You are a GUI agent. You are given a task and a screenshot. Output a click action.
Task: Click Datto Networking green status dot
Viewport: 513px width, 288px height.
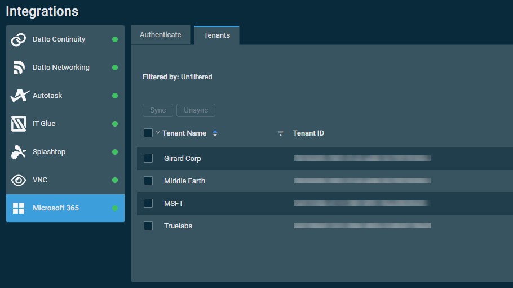click(x=115, y=67)
